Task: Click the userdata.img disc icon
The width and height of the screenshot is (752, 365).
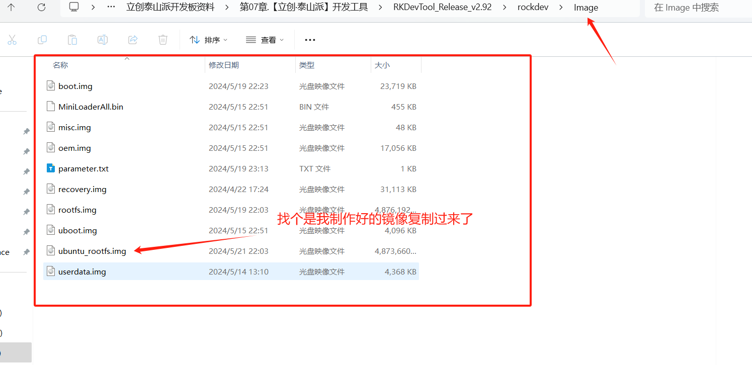Action: (x=50, y=271)
